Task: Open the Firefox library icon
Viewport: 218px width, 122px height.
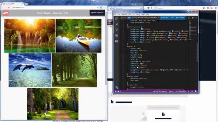Action: click(204, 8)
